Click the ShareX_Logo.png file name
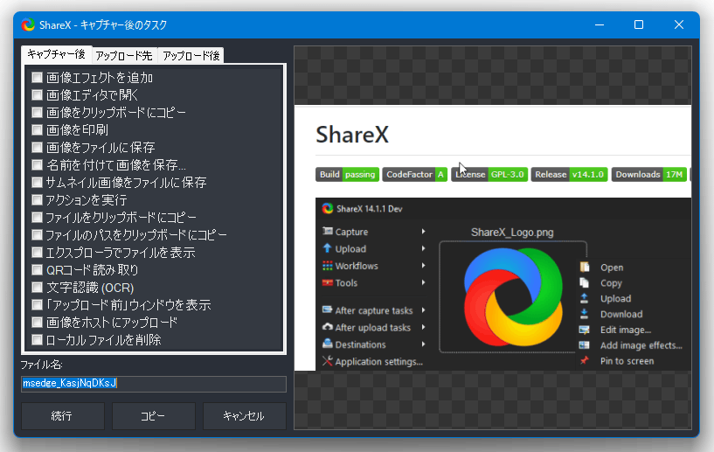 pos(512,233)
